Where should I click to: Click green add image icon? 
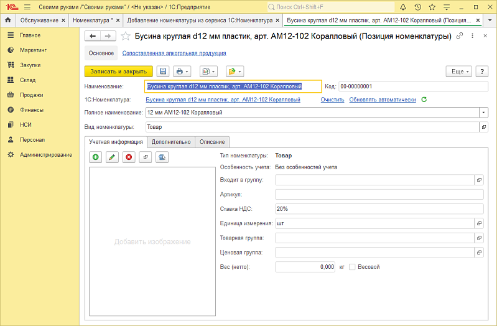coord(96,157)
